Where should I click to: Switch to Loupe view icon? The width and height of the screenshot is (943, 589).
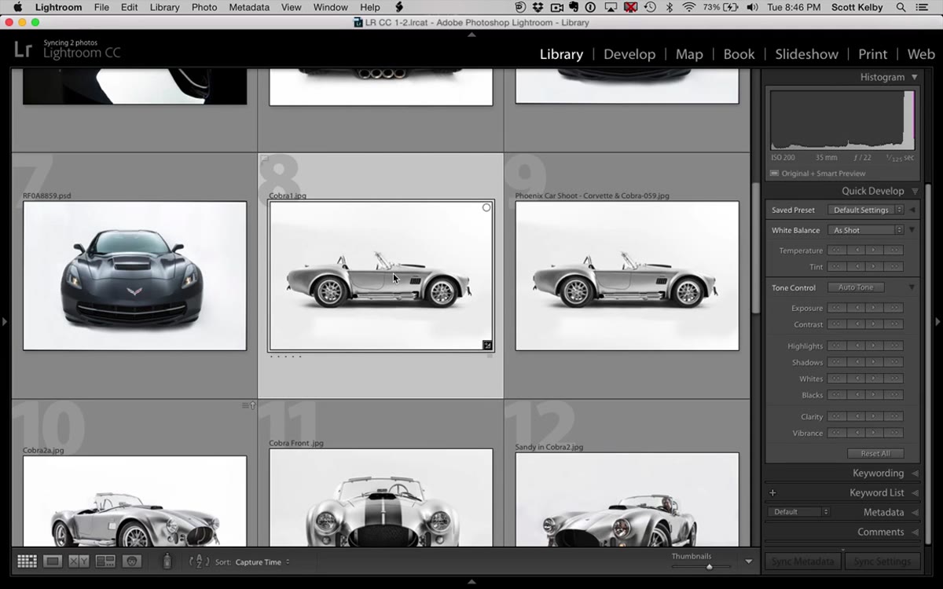coord(53,562)
